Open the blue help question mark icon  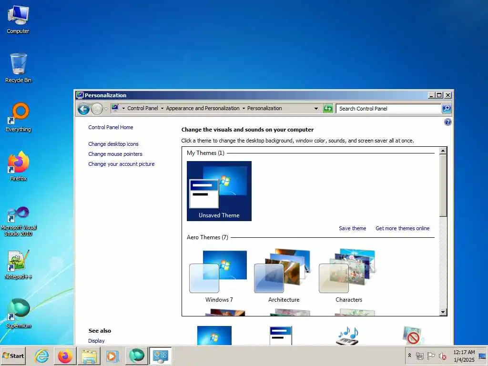tap(447, 122)
